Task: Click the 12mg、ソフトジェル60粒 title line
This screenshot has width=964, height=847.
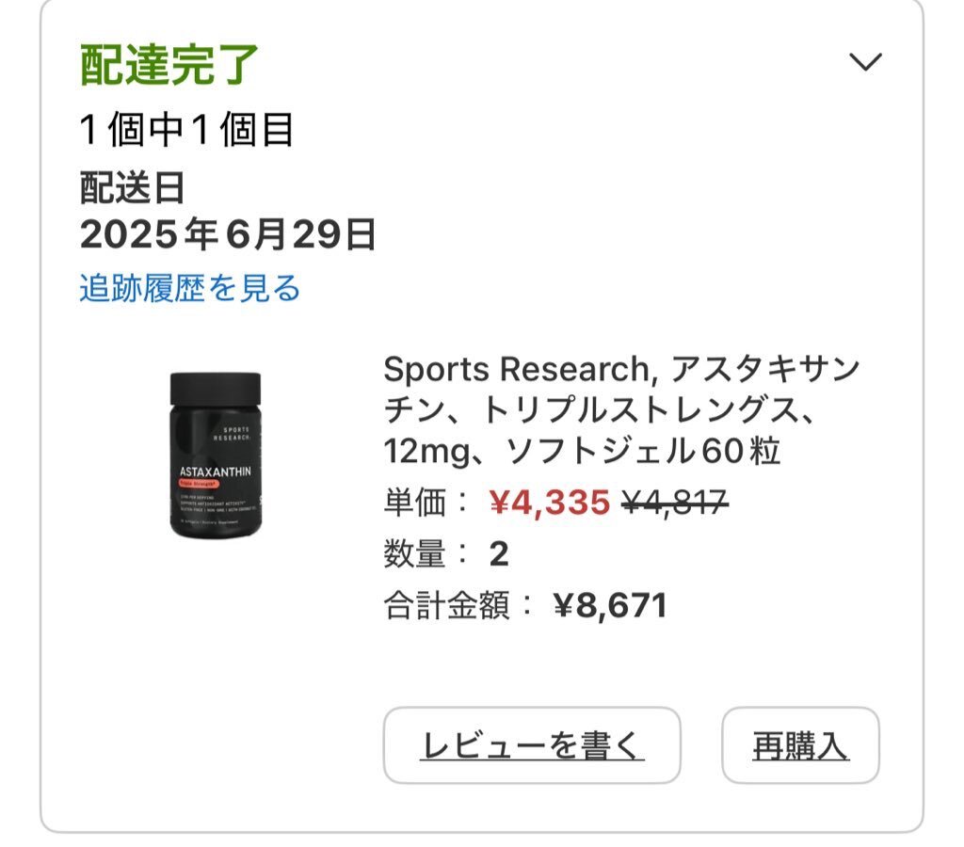Action: tap(582, 451)
